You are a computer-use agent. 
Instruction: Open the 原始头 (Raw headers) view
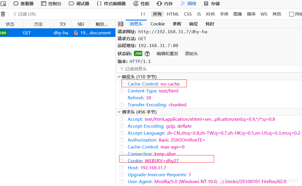pyautogui.click(x=191, y=53)
